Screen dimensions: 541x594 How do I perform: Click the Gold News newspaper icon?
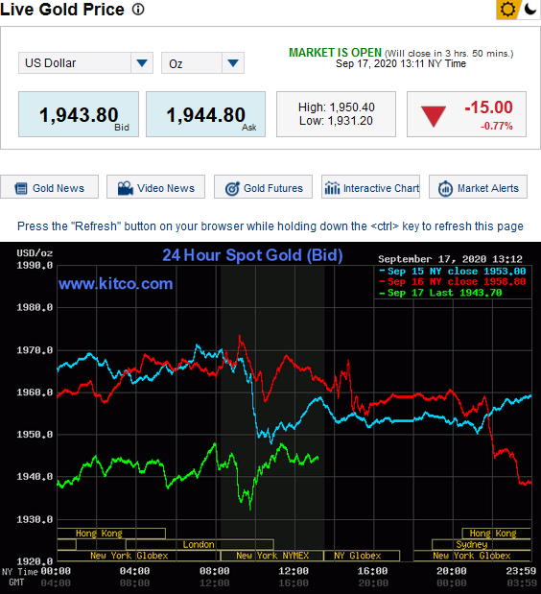point(21,188)
